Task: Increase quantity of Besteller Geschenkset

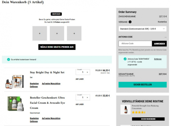Action: [87, 98]
